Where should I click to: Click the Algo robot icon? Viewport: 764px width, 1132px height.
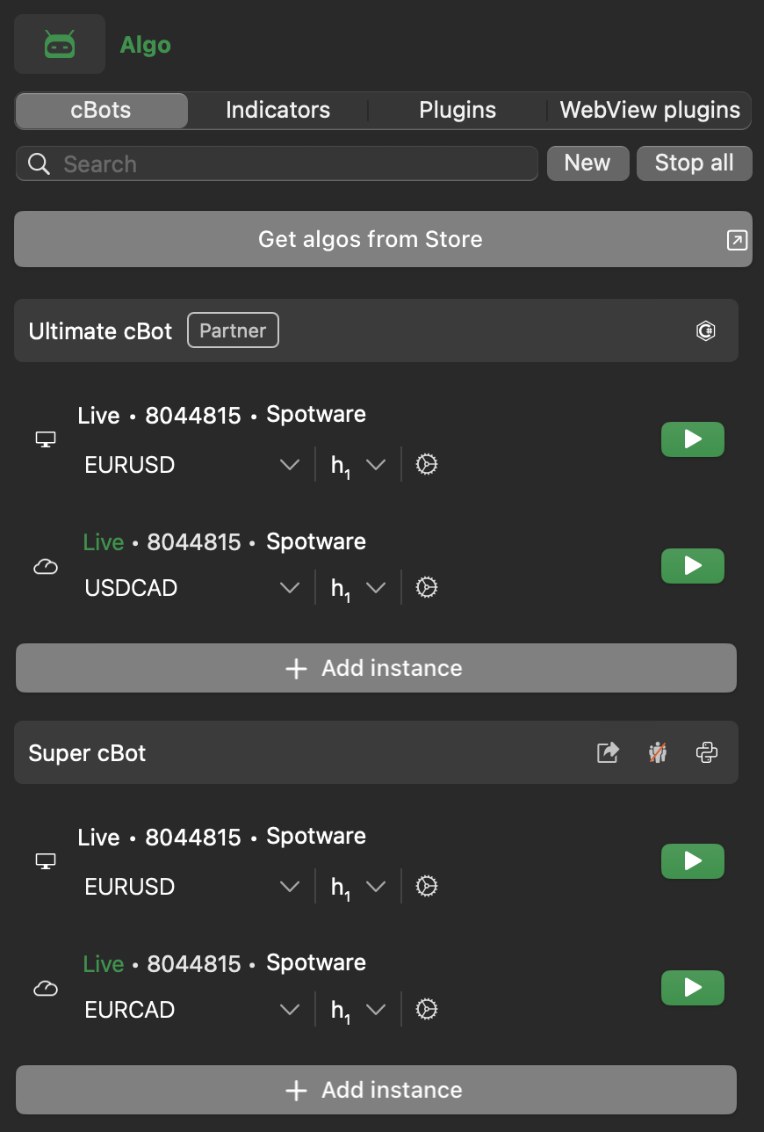pos(60,45)
